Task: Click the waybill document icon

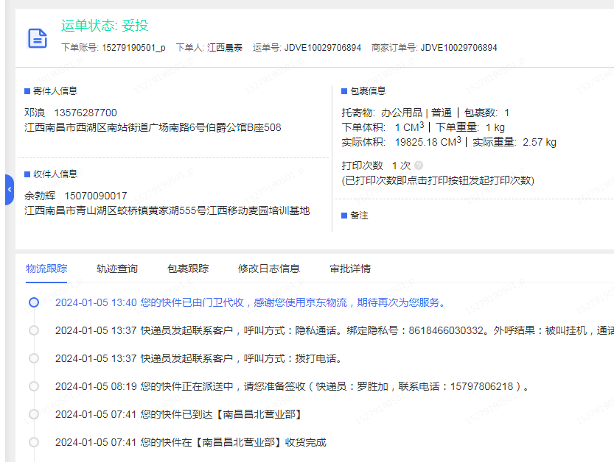Action: tap(38, 38)
